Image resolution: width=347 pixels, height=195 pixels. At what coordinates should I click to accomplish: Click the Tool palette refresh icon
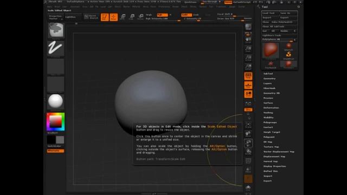(299, 7)
